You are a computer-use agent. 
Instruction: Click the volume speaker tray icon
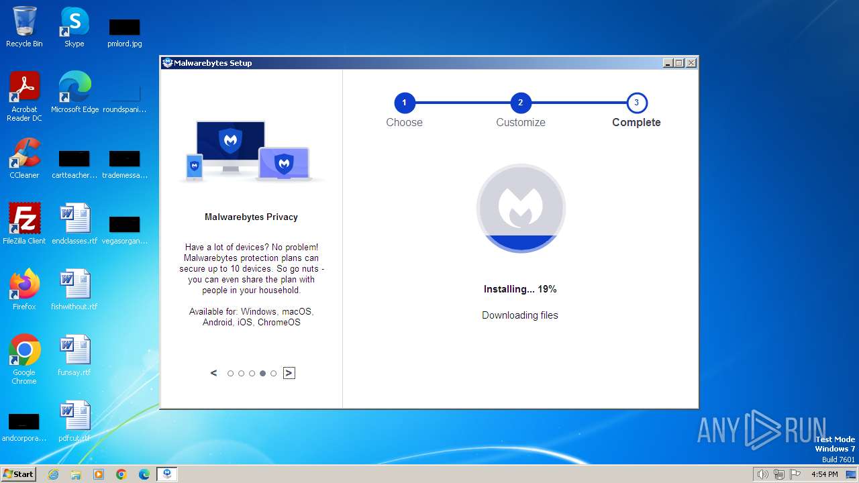[762, 474]
